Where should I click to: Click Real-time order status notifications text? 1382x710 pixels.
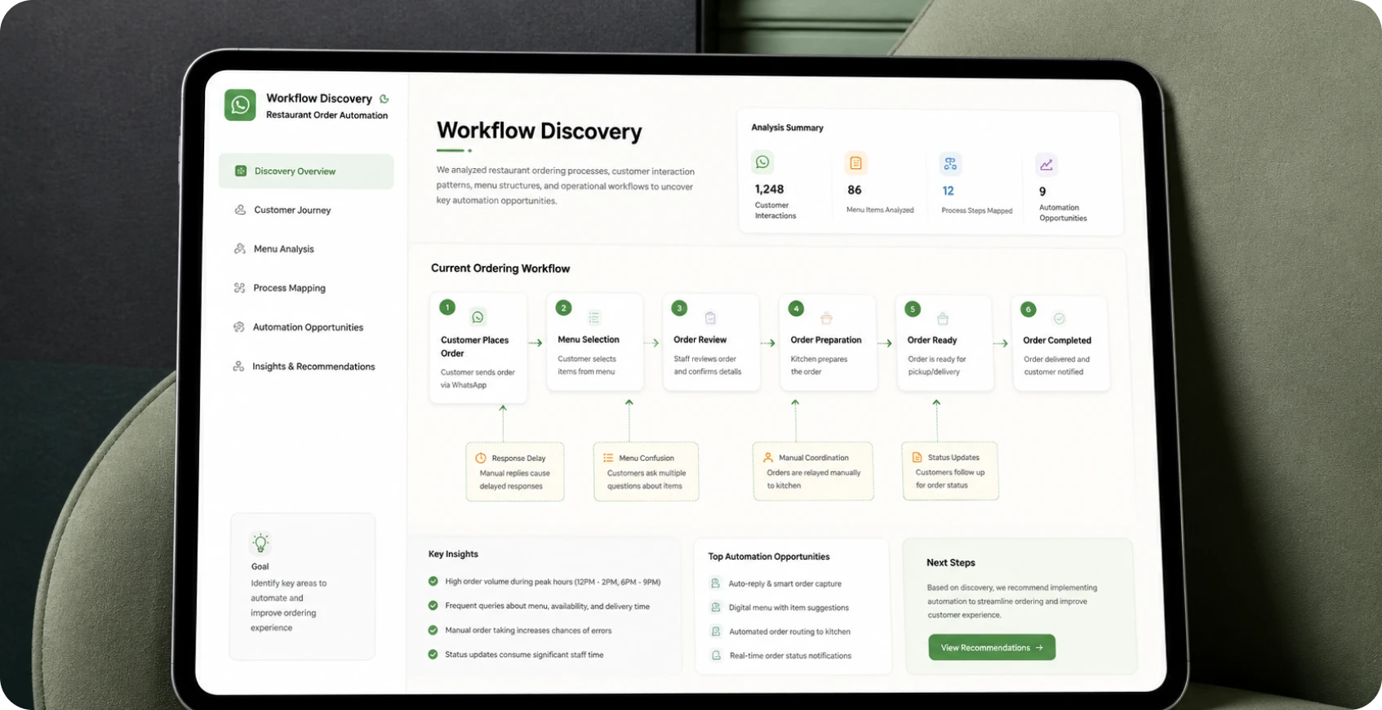790,656
